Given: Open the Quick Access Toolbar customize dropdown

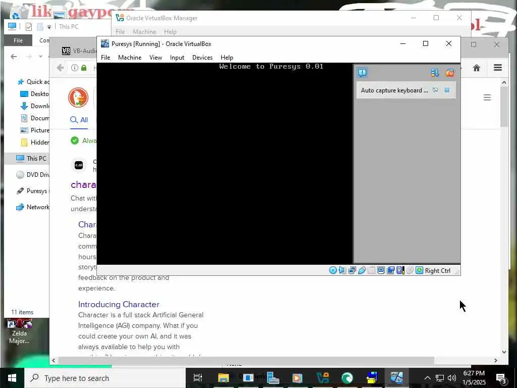Looking at the screenshot, I should click(x=49, y=27).
